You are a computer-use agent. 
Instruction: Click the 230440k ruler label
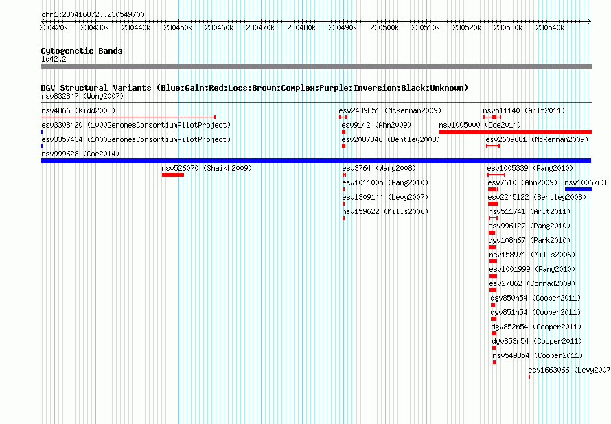click(136, 27)
